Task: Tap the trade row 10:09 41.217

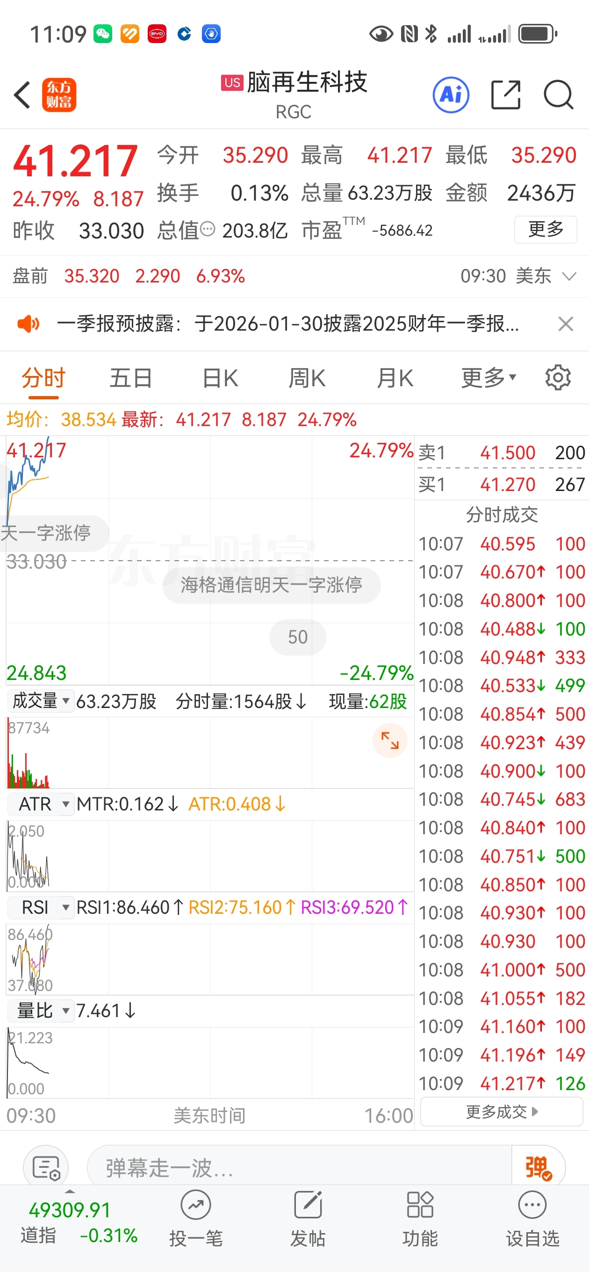Action: pyautogui.click(x=502, y=1084)
